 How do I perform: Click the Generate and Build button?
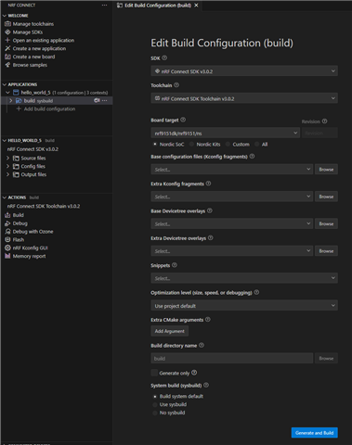point(314,433)
